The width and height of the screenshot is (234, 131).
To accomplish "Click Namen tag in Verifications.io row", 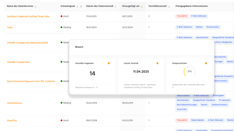I will [204, 105].
